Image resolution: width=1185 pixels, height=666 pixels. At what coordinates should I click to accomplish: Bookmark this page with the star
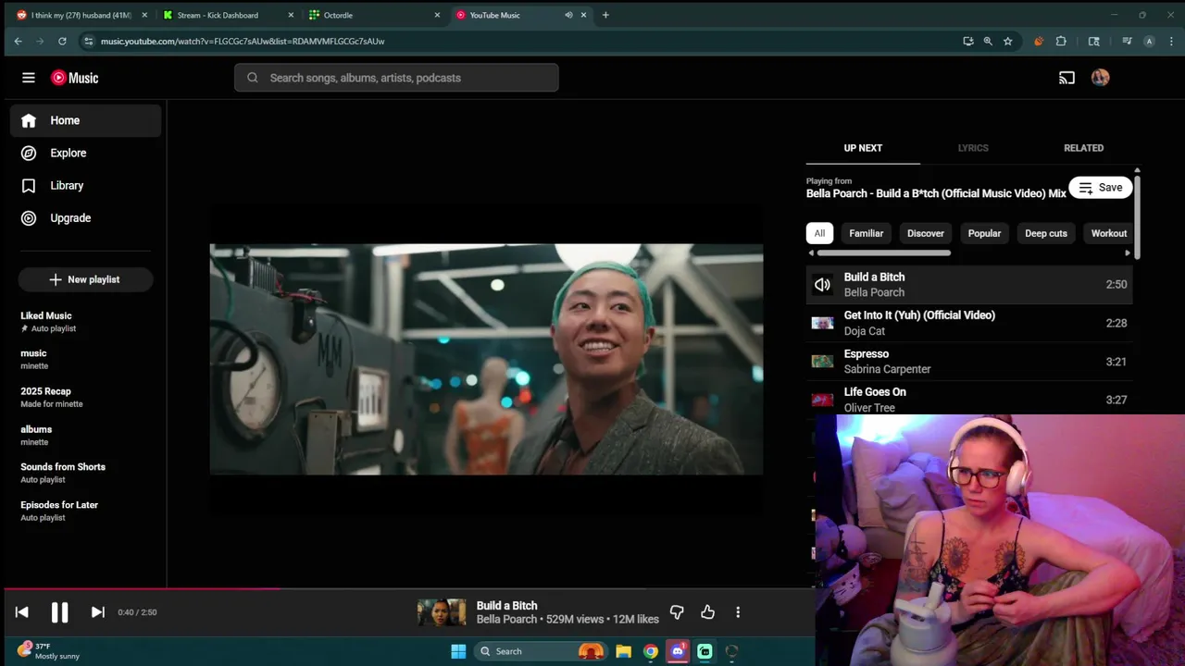[1007, 41]
